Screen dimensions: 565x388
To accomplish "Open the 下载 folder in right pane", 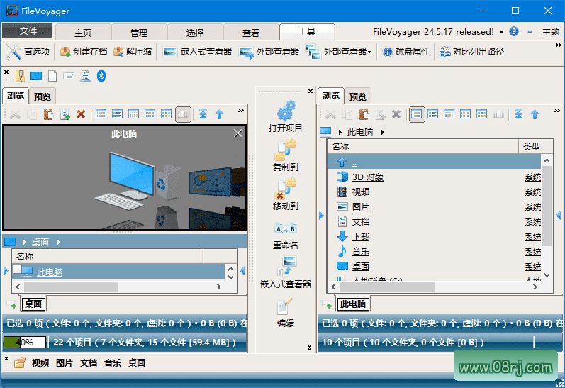I will [x=360, y=237].
